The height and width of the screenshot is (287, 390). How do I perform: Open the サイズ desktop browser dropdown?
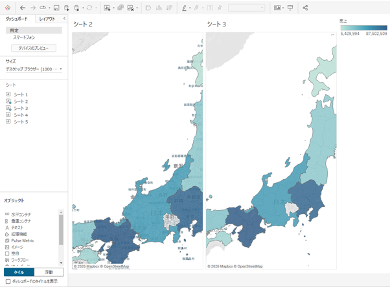click(34, 69)
